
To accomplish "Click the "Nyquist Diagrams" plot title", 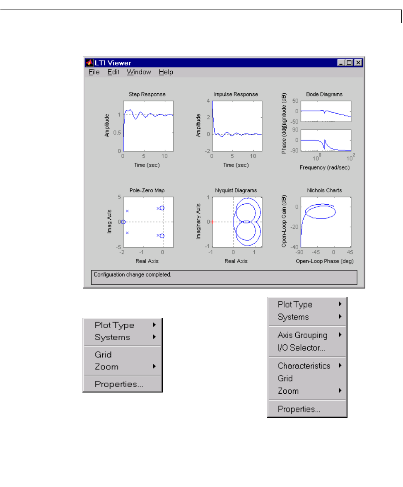I will [236, 190].
